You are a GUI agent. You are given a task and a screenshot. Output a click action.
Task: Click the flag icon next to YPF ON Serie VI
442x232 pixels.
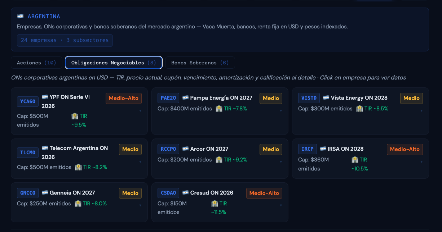[x=45, y=97]
